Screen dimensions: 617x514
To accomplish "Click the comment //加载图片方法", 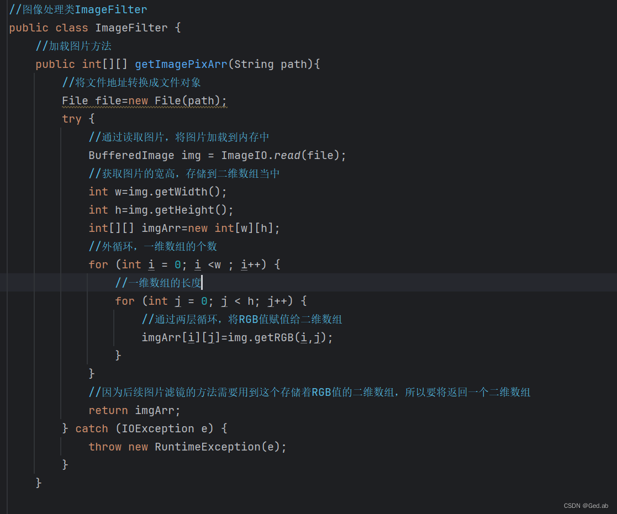I will point(73,46).
